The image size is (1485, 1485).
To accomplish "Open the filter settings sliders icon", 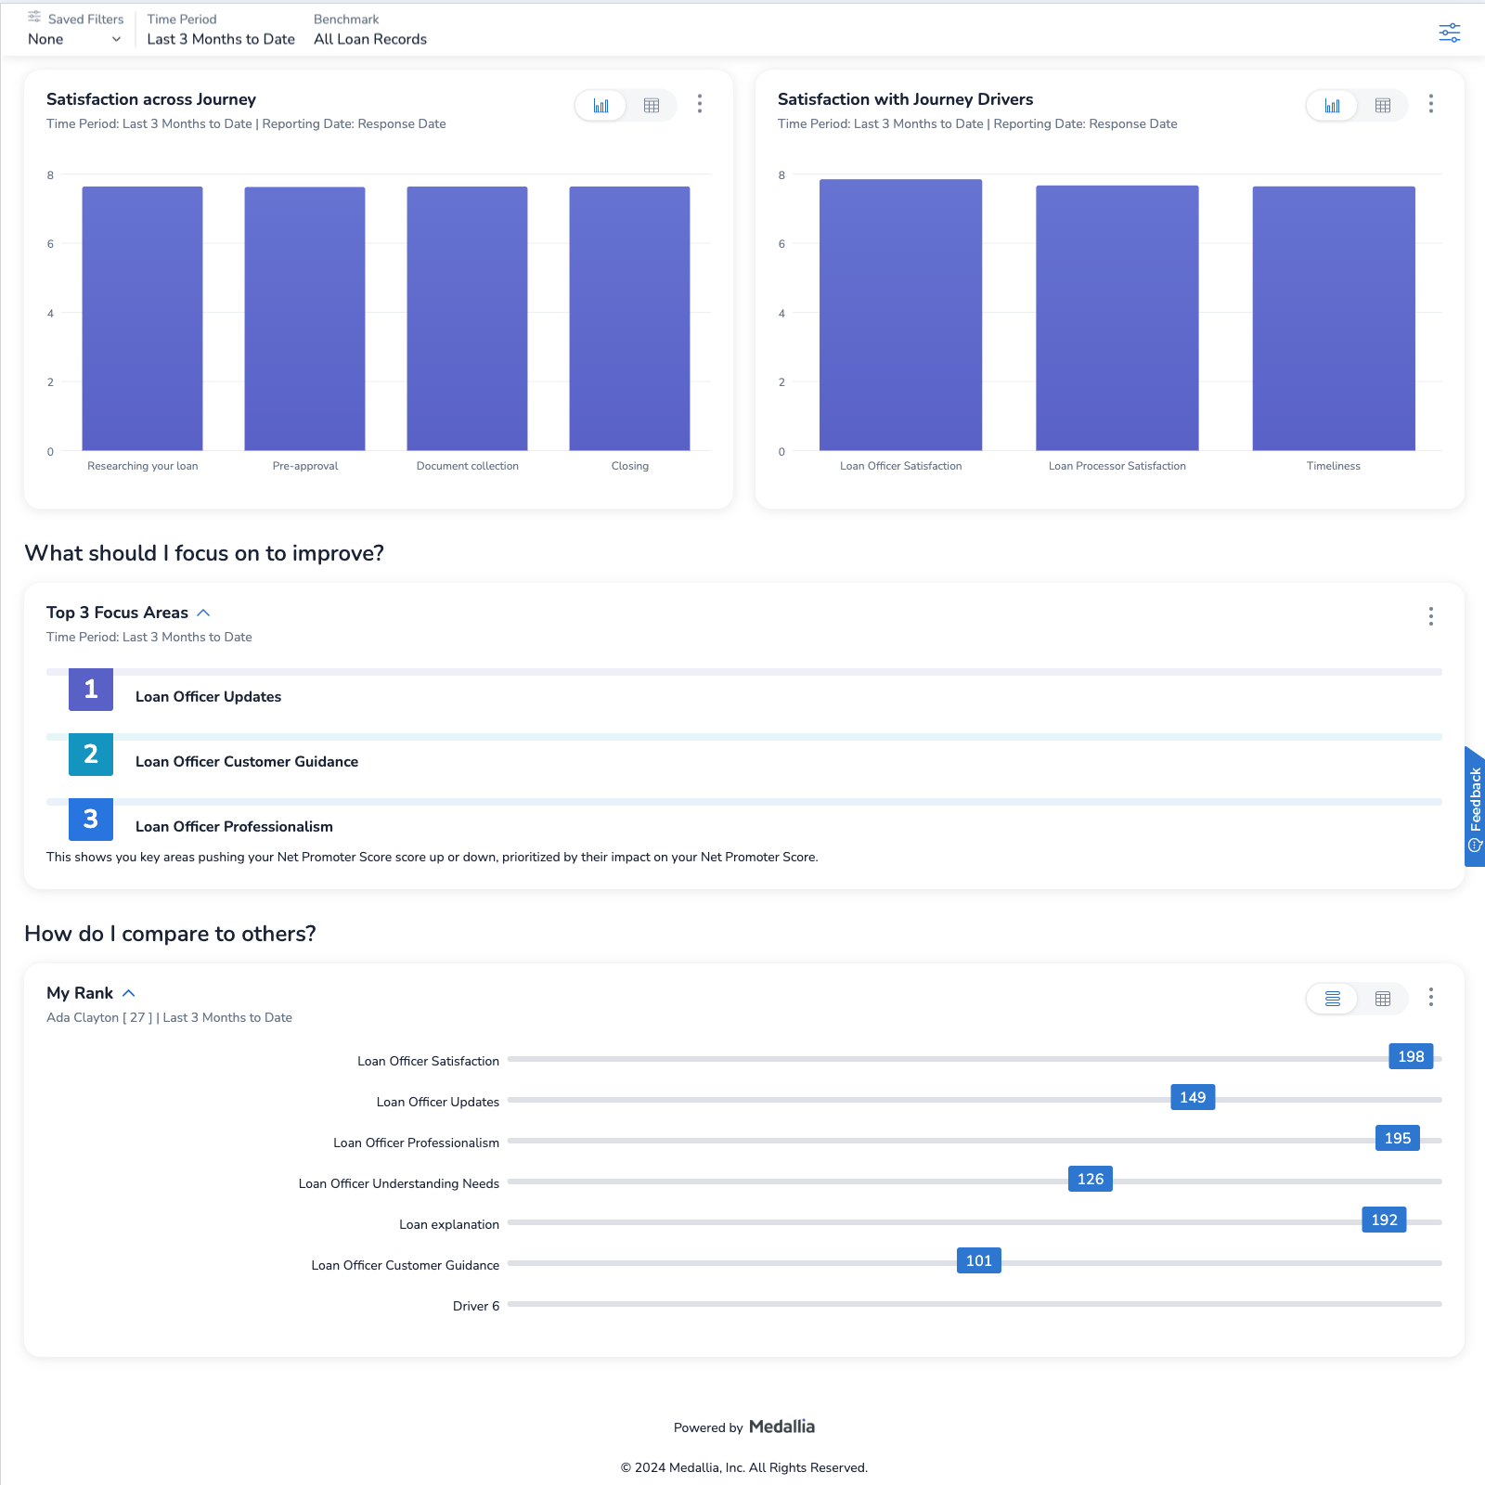I will coord(1449,33).
